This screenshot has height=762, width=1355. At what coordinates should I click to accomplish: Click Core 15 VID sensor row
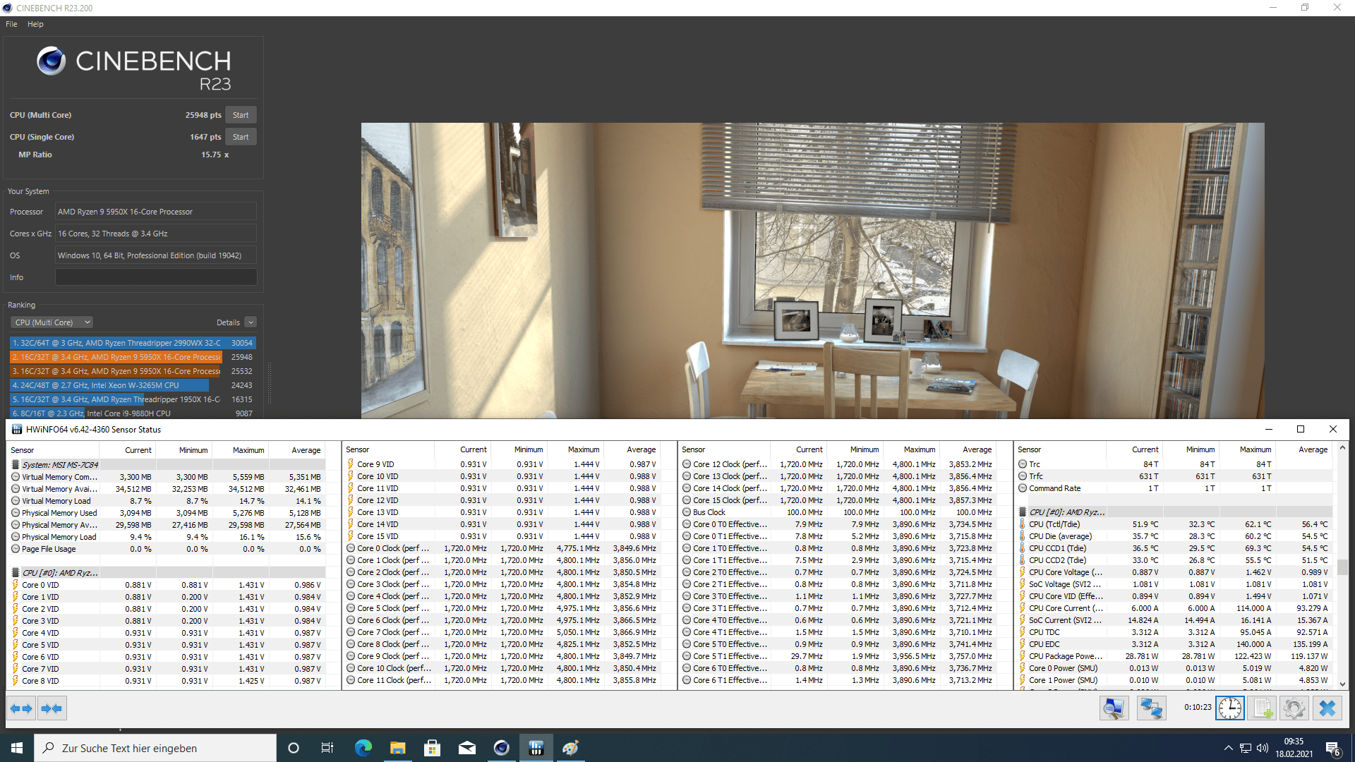click(502, 536)
